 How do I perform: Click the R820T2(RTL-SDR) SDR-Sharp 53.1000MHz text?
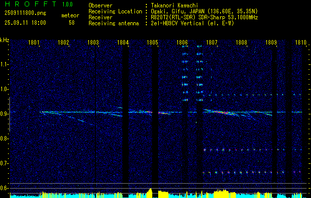(x=204, y=17)
